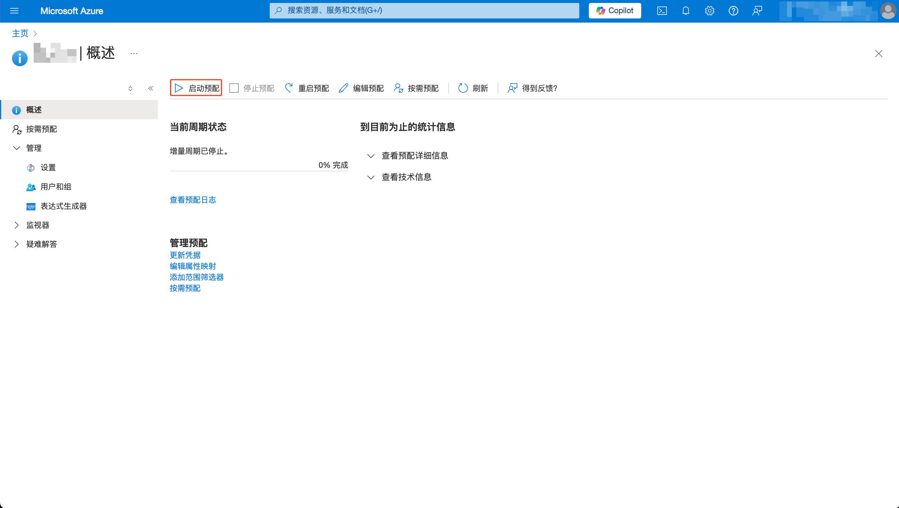Open Cloud Shell terminal icon

coord(661,11)
